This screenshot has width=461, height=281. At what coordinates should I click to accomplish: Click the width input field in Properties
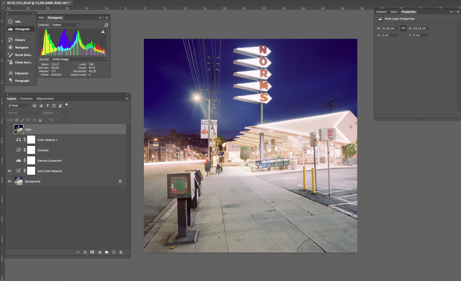389,28
